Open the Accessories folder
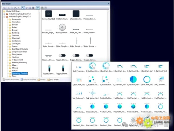 pos(16,19)
